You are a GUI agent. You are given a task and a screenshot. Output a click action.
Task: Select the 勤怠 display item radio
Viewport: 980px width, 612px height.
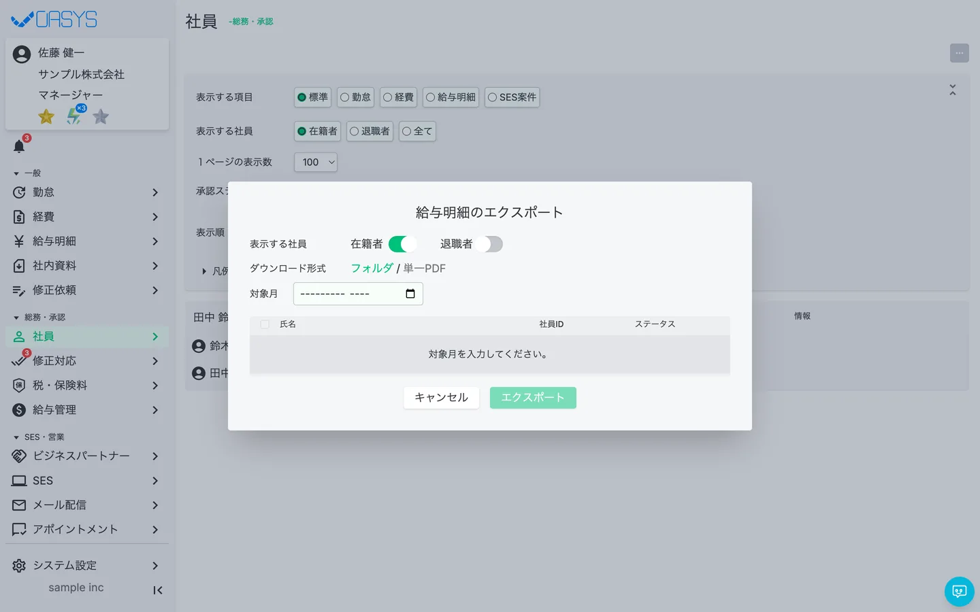(355, 97)
